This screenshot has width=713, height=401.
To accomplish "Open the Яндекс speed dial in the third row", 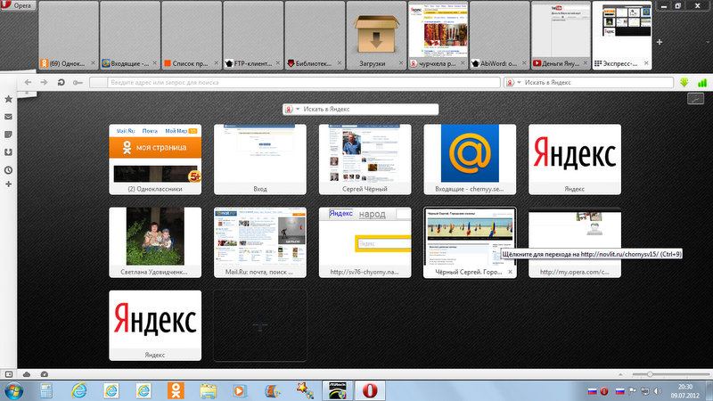I will click(x=155, y=325).
